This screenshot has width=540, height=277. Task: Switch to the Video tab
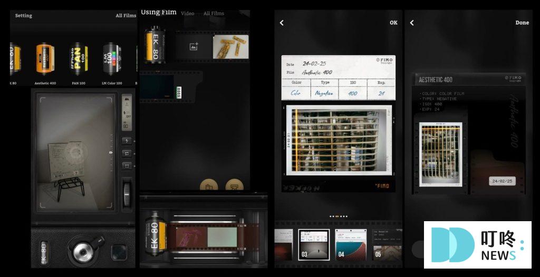click(188, 13)
